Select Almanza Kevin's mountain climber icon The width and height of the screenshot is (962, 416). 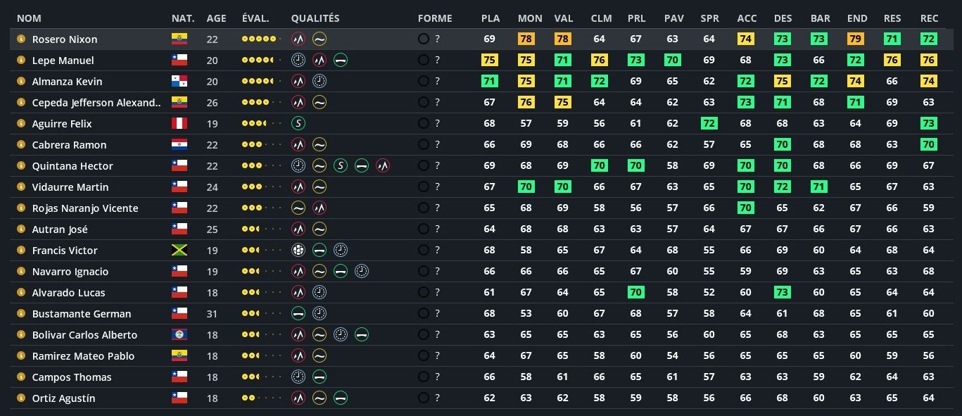(298, 82)
